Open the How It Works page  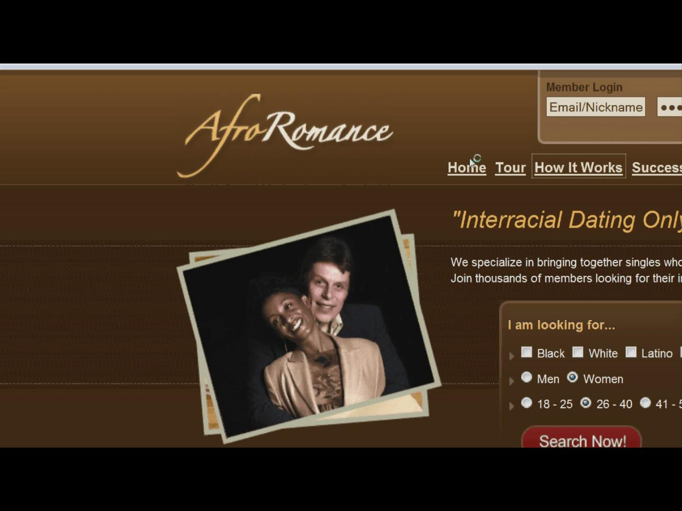(578, 167)
